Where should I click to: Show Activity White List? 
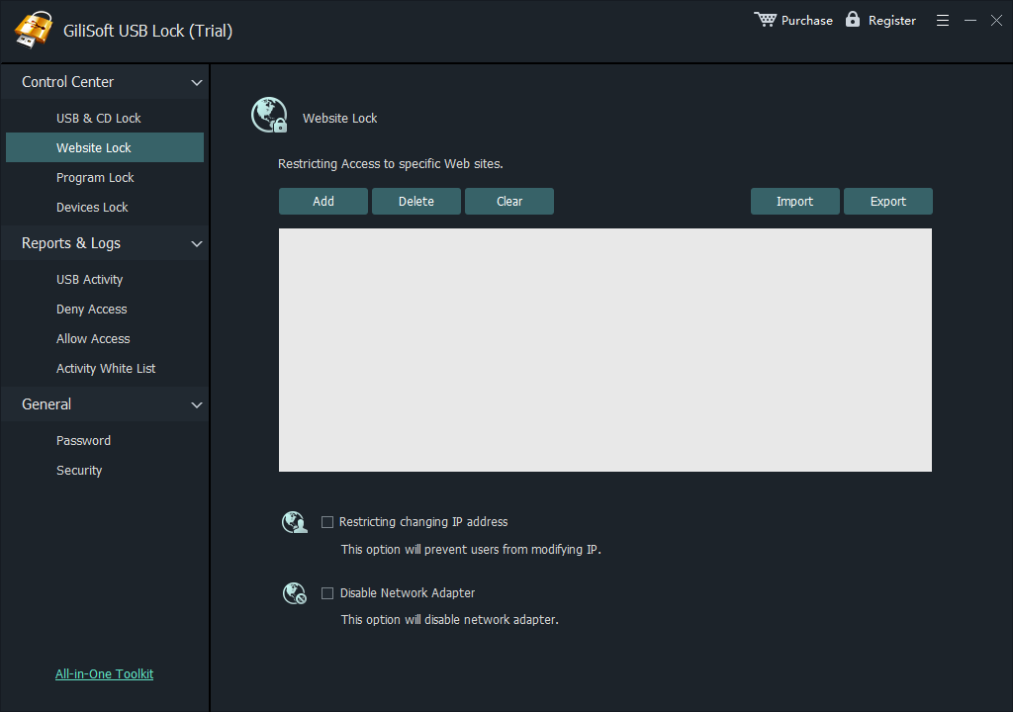tap(105, 369)
